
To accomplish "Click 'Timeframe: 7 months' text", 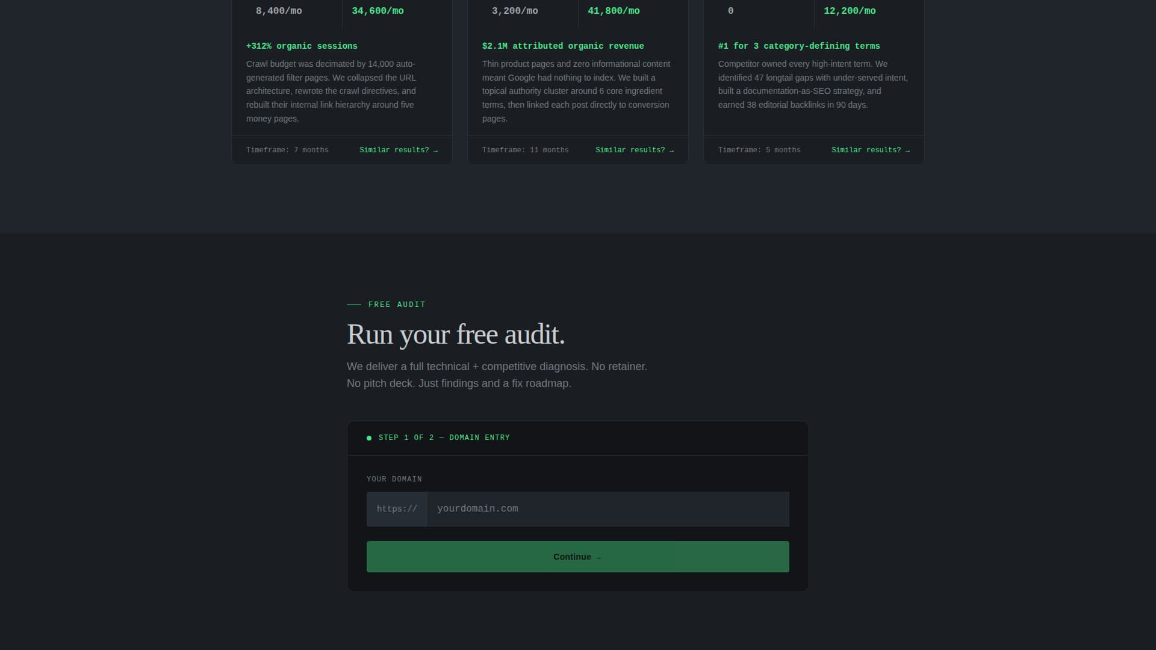I will pos(287,150).
